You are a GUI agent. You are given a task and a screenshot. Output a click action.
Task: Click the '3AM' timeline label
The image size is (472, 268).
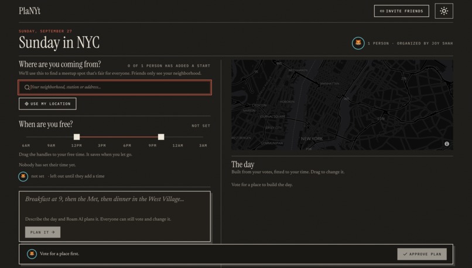tap(203, 146)
